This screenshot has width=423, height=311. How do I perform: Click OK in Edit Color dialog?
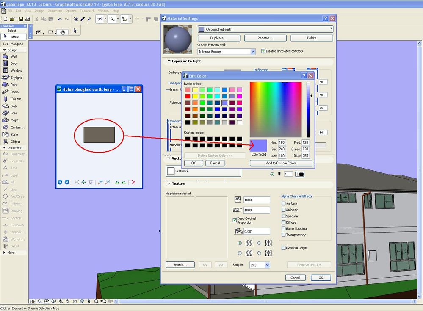[194, 163]
